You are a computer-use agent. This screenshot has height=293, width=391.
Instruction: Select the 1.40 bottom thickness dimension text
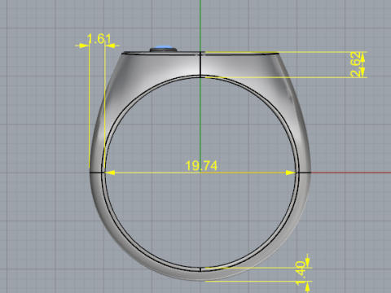pyautogui.click(x=301, y=273)
